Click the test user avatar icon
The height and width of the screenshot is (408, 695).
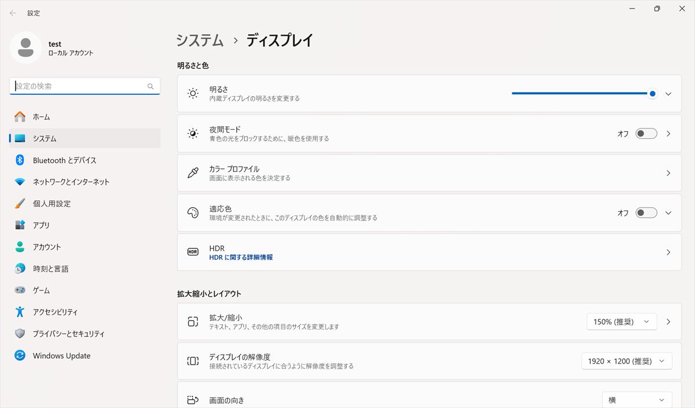25,48
